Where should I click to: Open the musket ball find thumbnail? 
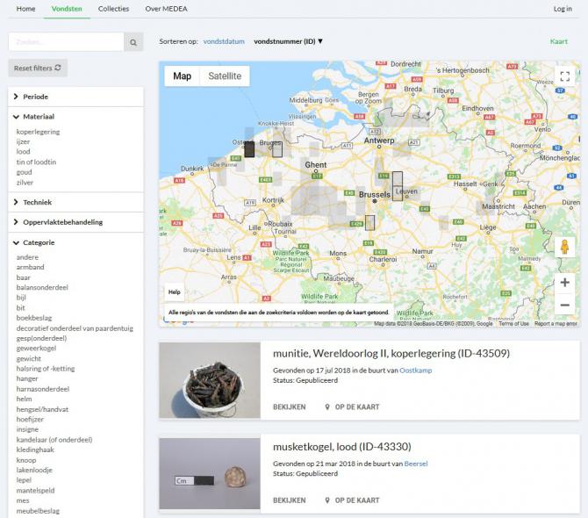[x=210, y=475]
